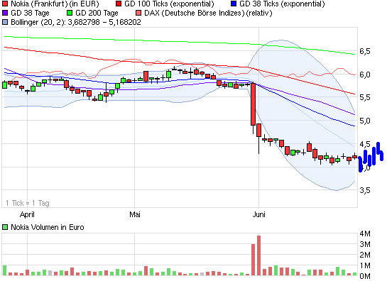Click the blue intraday ticks at chart's right edge
The image size is (387, 281).
[371, 157]
